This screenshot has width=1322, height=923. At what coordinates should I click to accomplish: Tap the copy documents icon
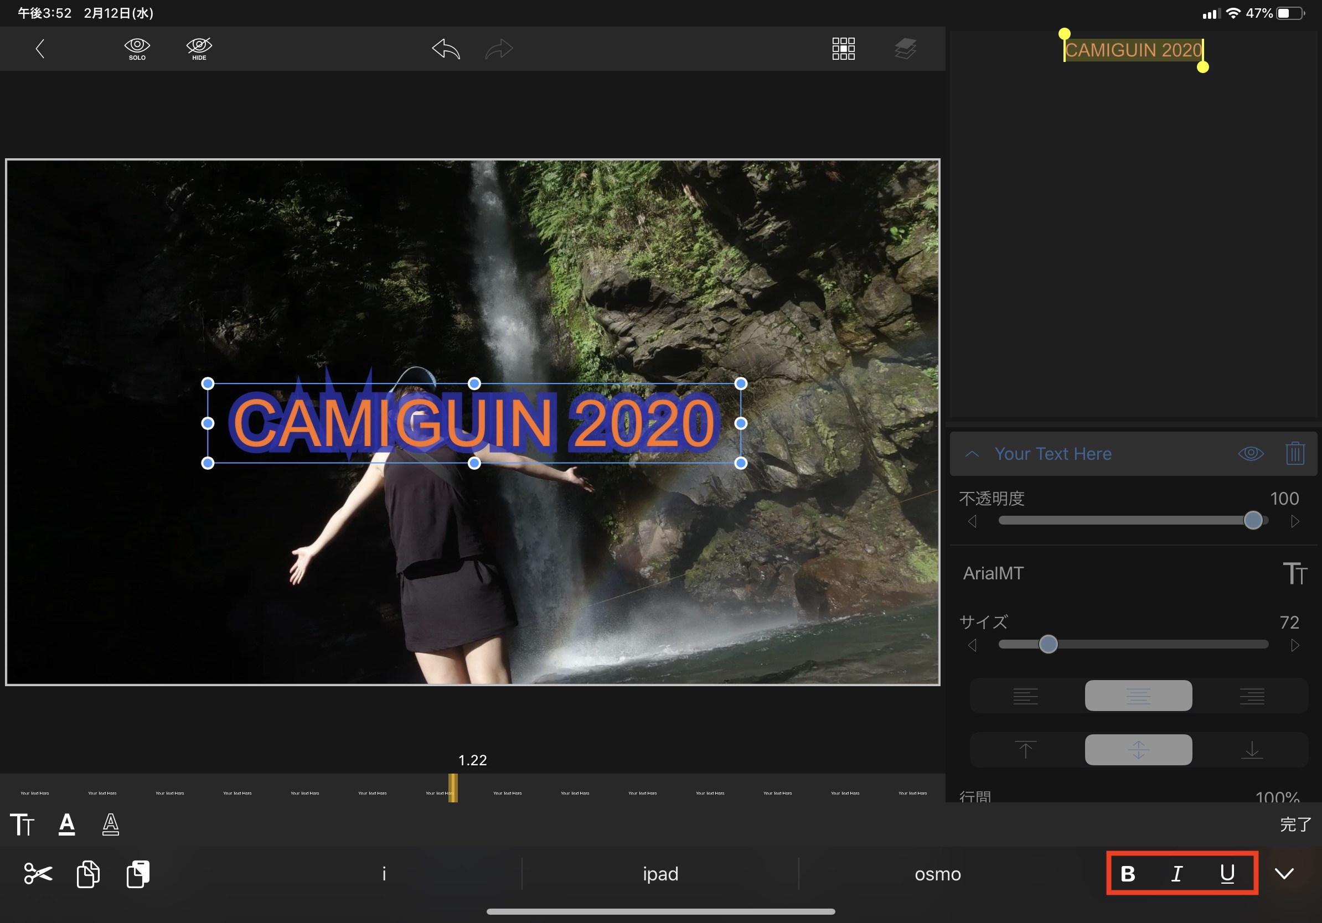click(88, 874)
